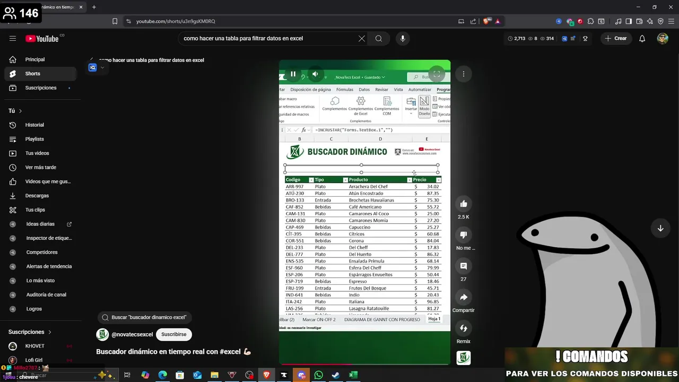
Task: Pause the Shorts video
Action: point(293,74)
